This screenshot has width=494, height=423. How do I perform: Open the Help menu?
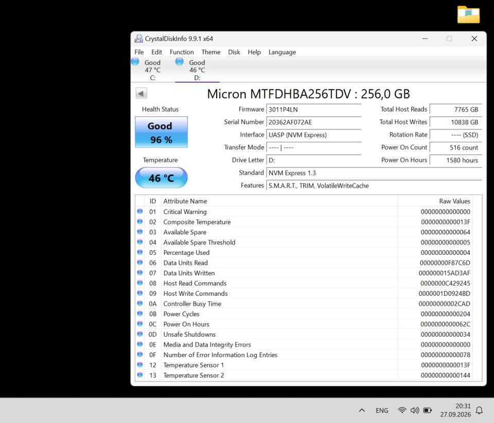(254, 52)
